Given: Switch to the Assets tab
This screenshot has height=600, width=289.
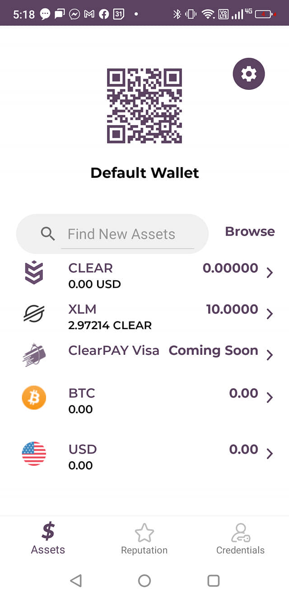Looking at the screenshot, I should click(48, 538).
